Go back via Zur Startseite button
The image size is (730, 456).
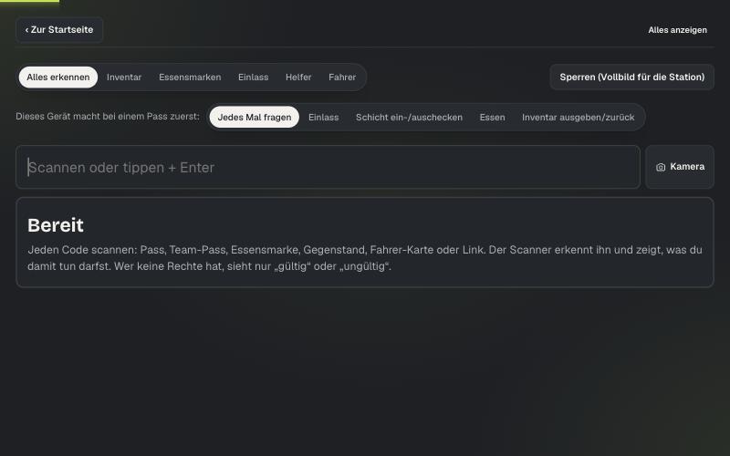click(59, 30)
